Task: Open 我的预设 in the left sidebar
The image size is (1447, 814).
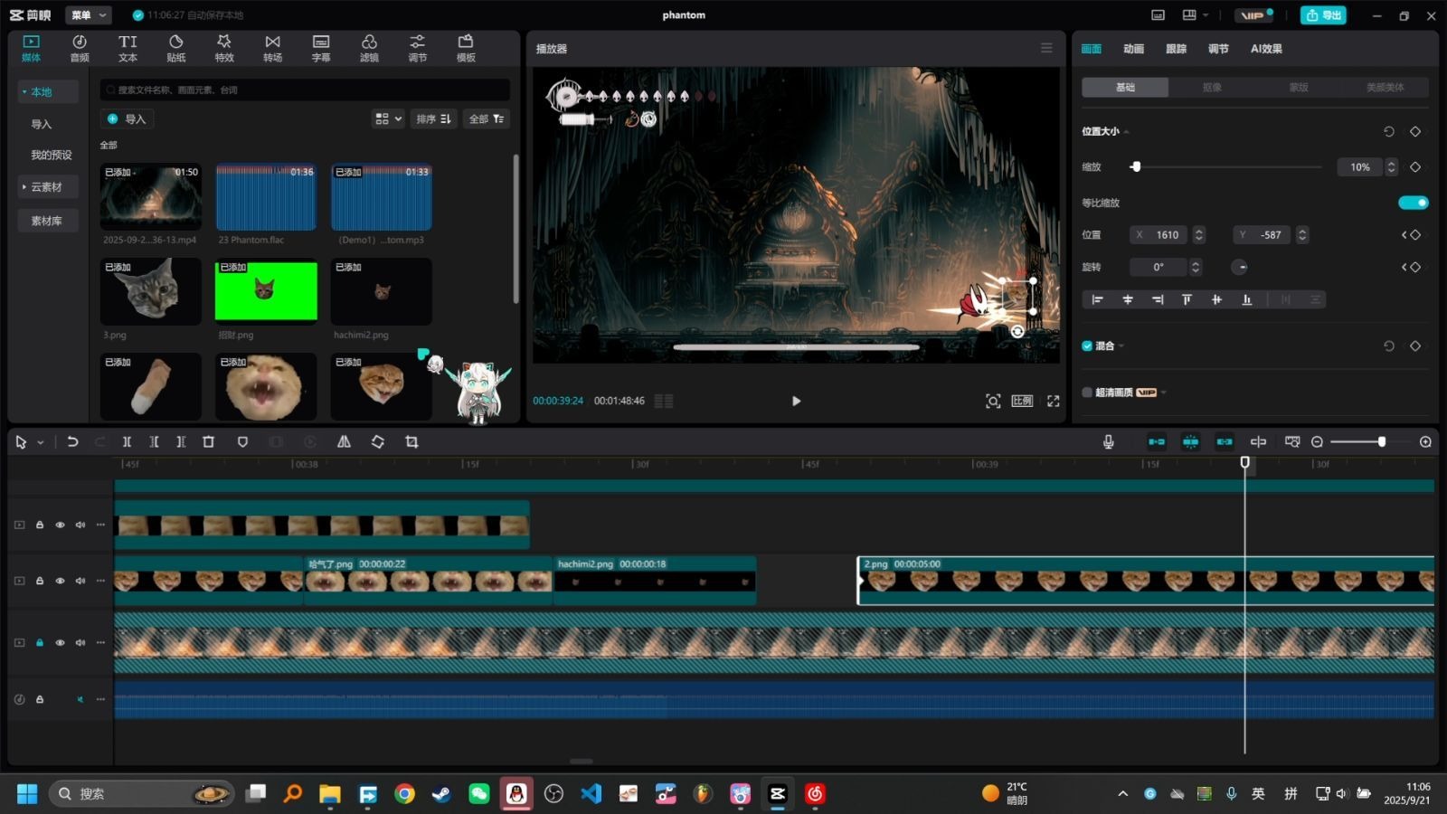Action: pyautogui.click(x=52, y=155)
